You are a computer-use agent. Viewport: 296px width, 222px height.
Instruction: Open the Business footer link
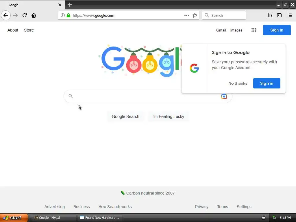(x=82, y=207)
